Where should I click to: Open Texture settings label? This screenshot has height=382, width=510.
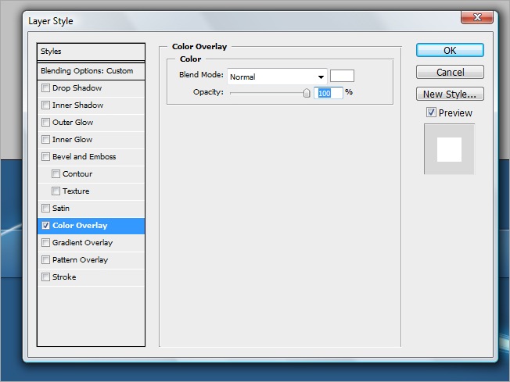tap(76, 191)
